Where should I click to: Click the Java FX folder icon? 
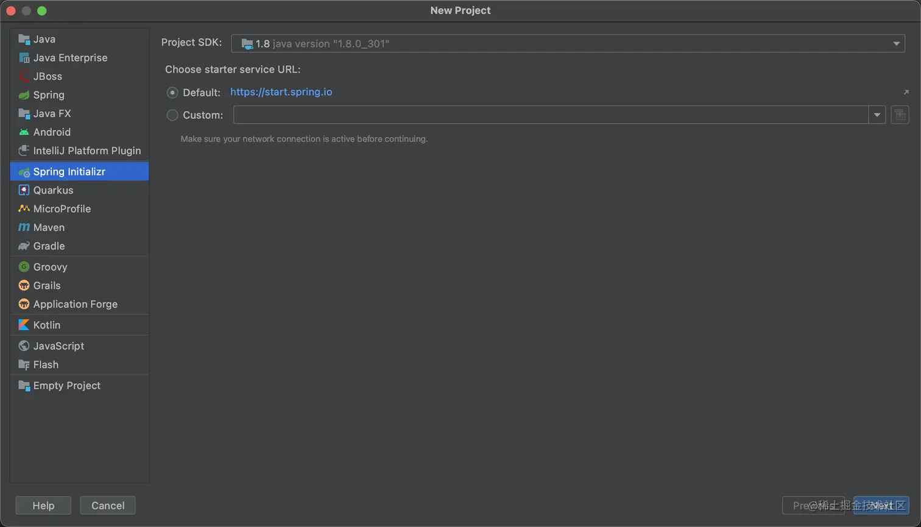click(24, 113)
